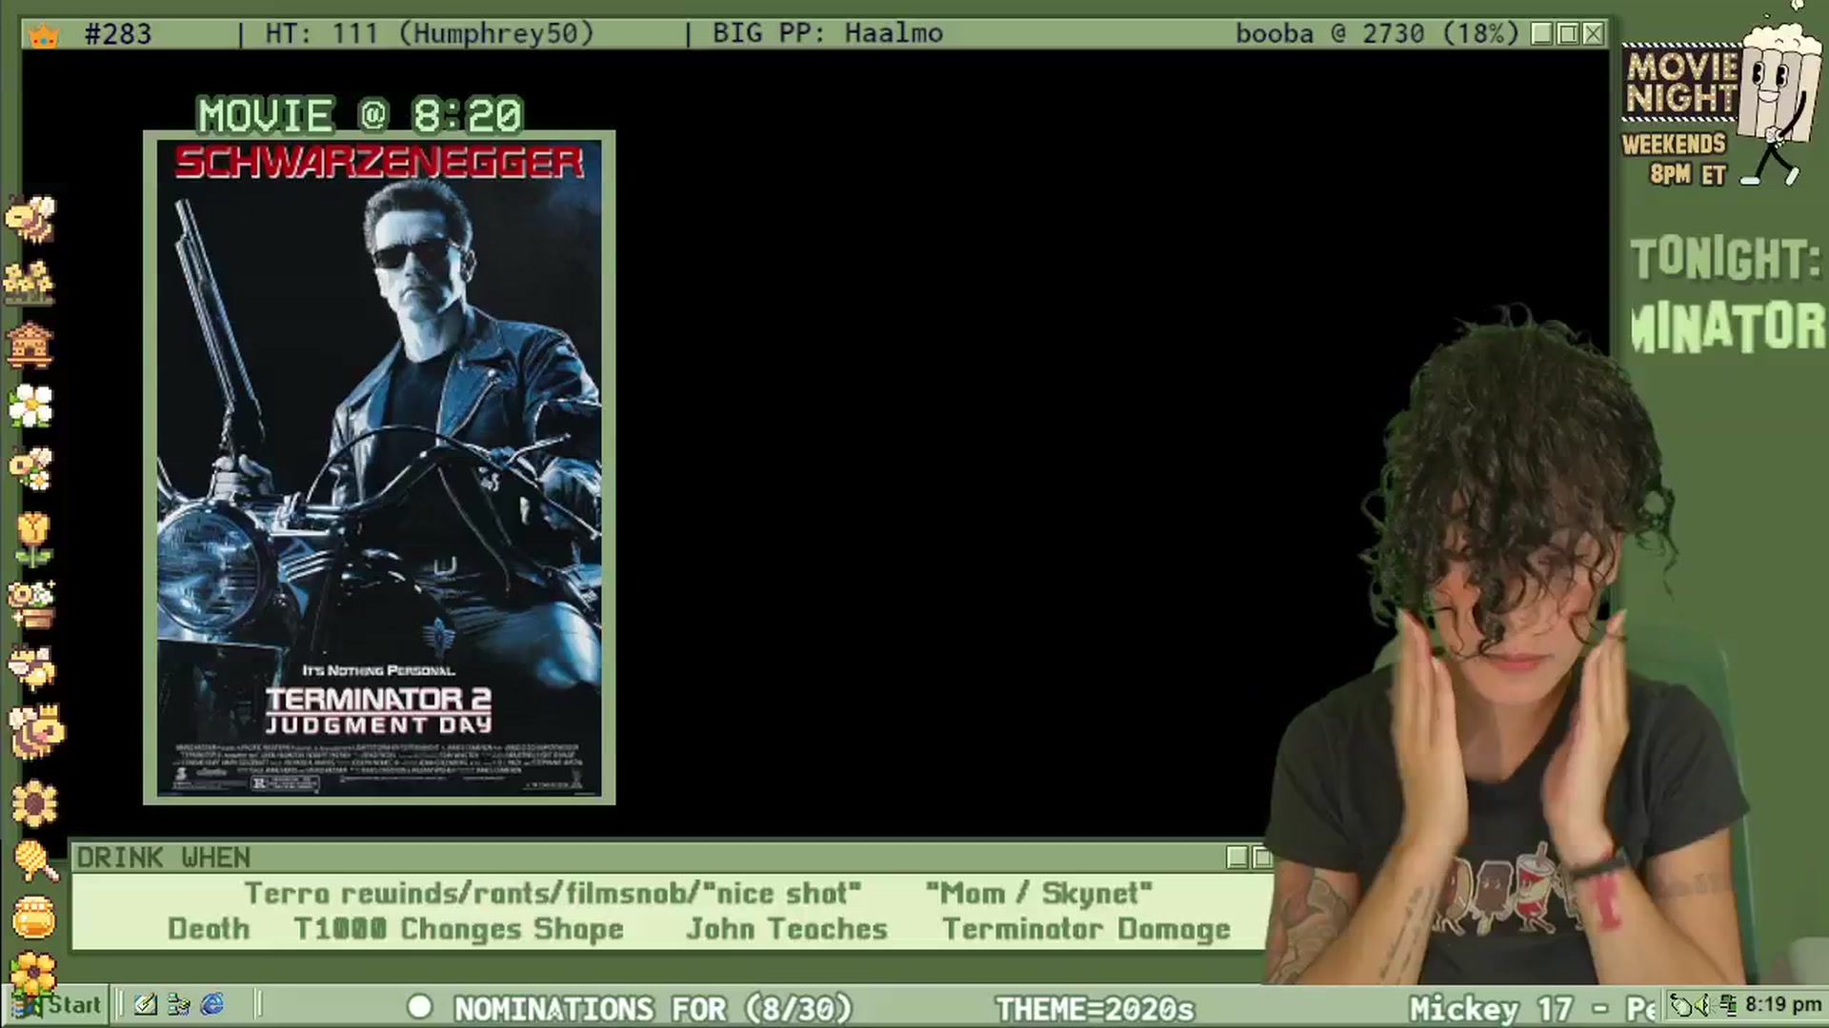1829x1028 pixels.
Task: Maximize the DRINK WHEN panel
Action: pyautogui.click(x=1262, y=858)
